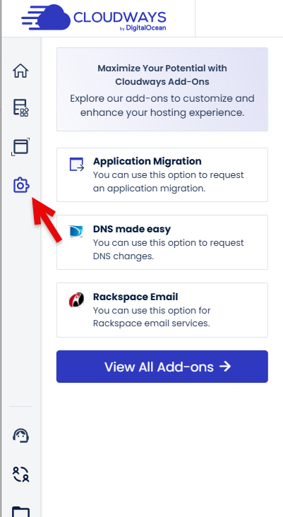Open the DNS made easy card title
This screenshot has height=517, width=283.
pos(132,229)
